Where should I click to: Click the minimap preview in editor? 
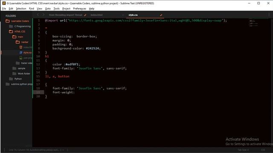point(253,23)
